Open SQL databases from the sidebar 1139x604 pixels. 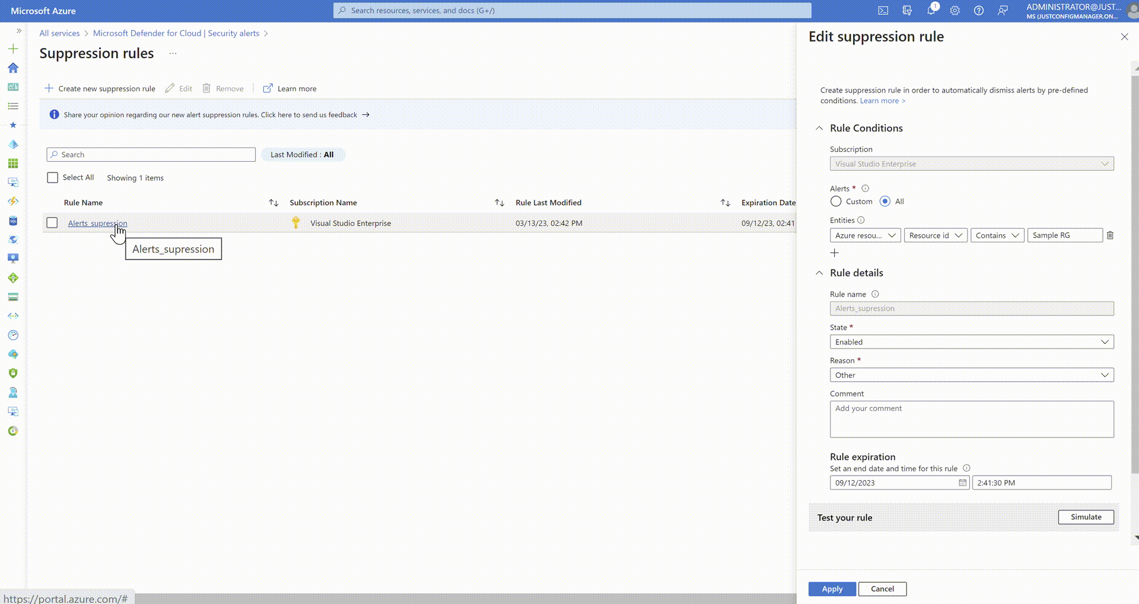pyautogui.click(x=13, y=221)
